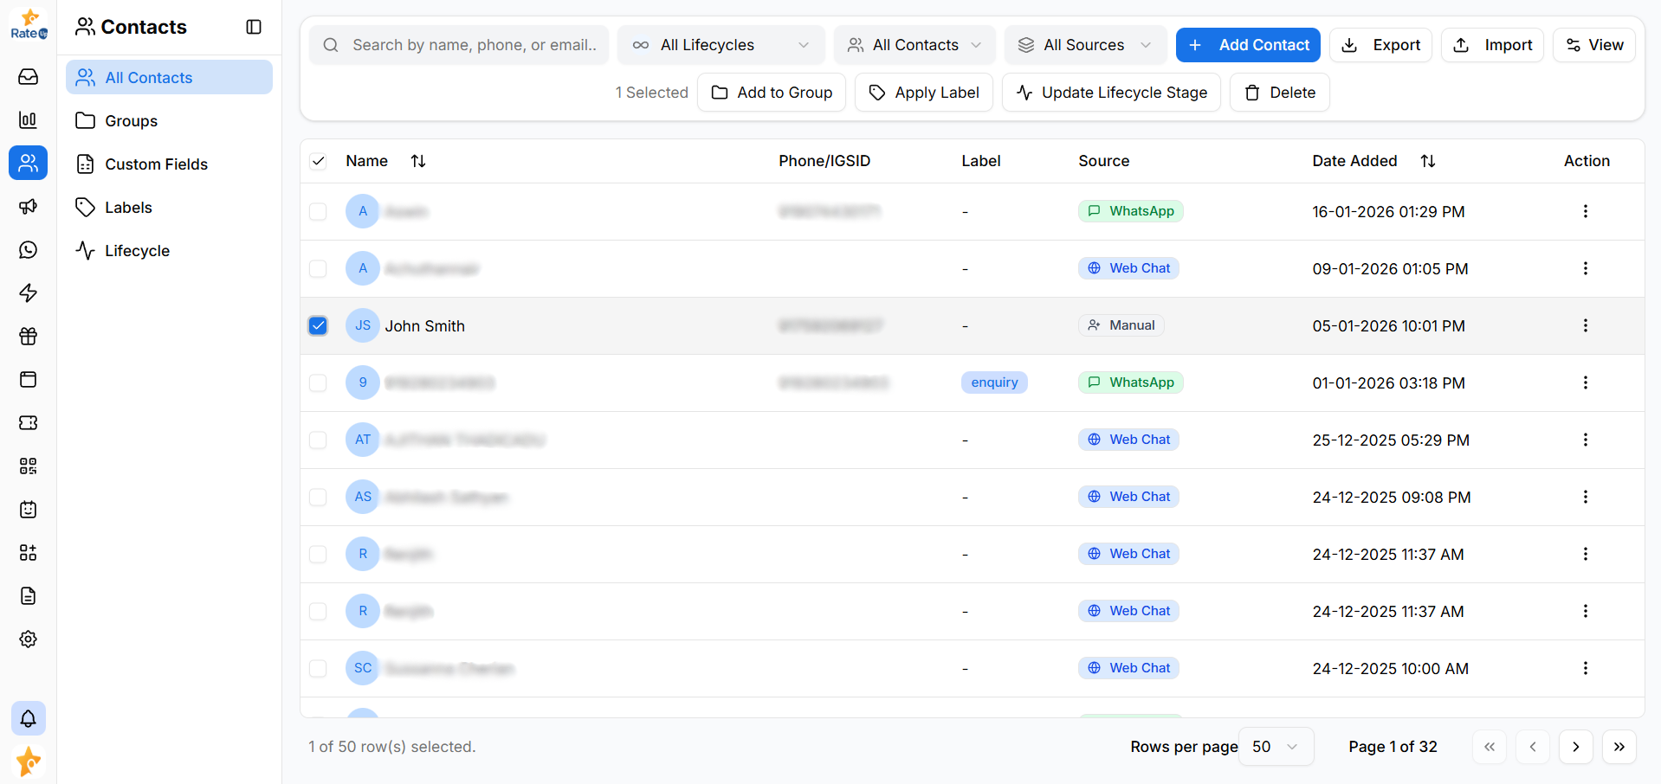Switch to the Groups section
Viewport: 1661px width, 784px height.
(x=131, y=120)
